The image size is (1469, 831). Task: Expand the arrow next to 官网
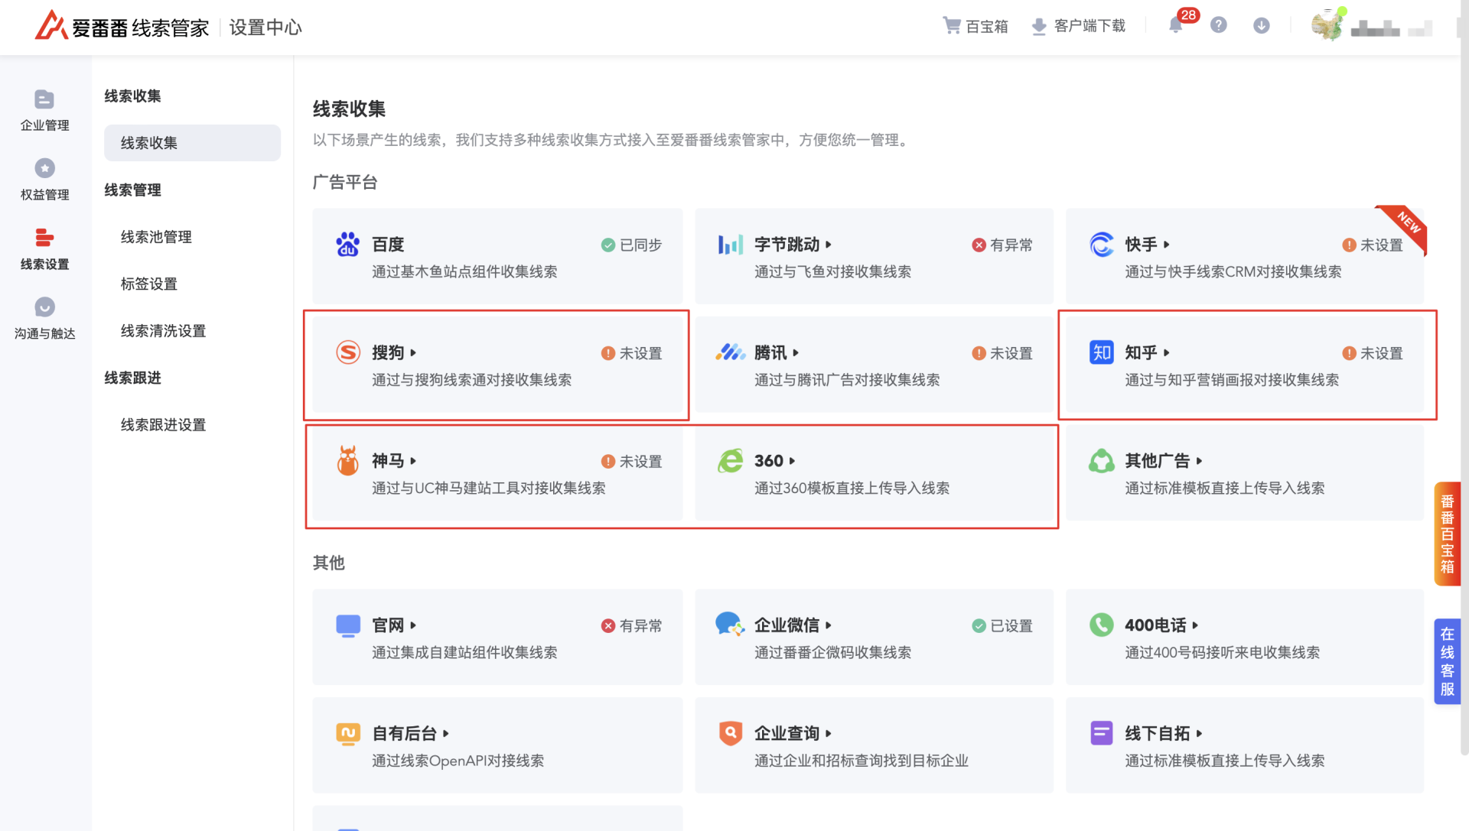point(413,625)
